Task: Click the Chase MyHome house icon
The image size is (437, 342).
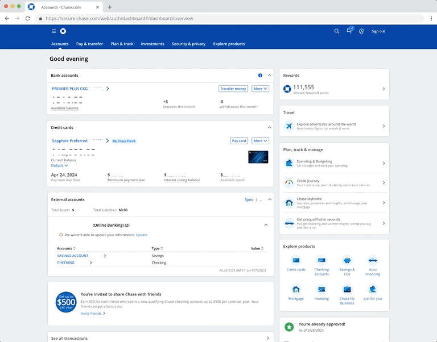Action: [289, 203]
